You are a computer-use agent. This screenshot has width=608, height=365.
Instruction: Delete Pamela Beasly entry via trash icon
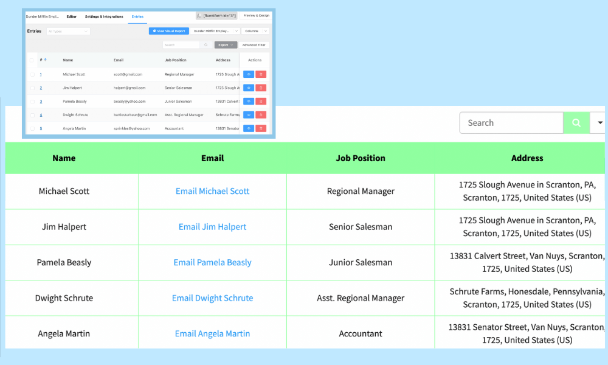pyautogui.click(x=261, y=101)
